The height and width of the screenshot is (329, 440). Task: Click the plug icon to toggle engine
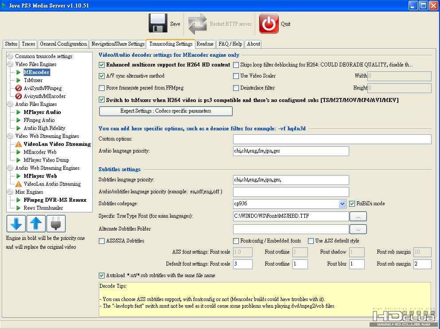coord(56,224)
